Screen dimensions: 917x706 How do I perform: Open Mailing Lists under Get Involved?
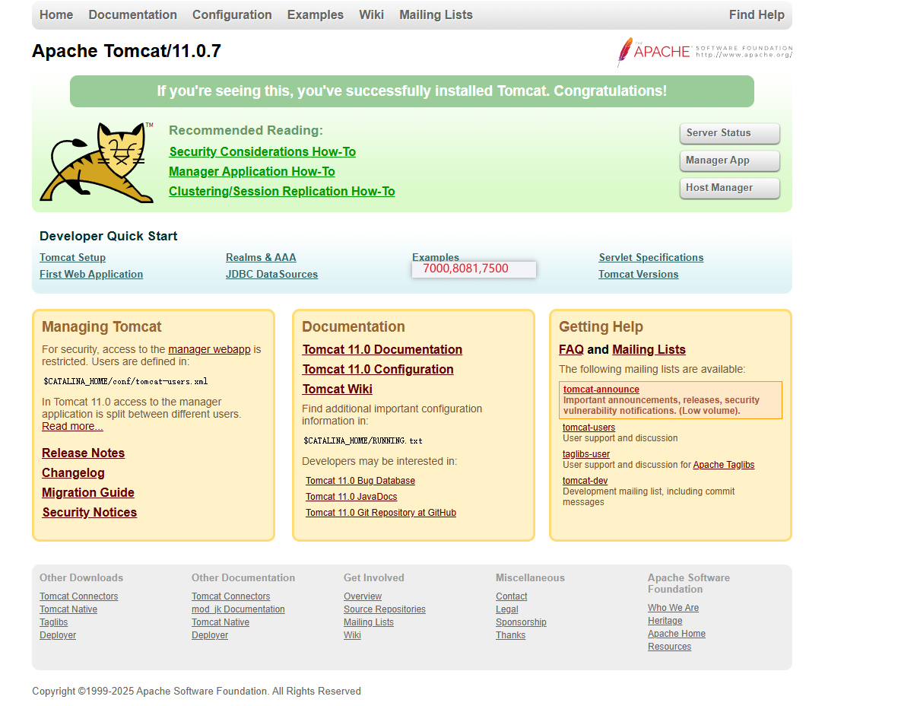click(369, 622)
